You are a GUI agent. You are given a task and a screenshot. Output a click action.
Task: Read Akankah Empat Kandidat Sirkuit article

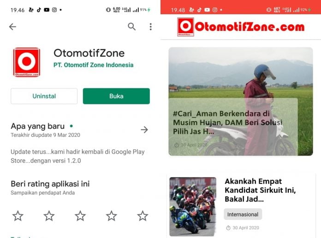[260, 190]
